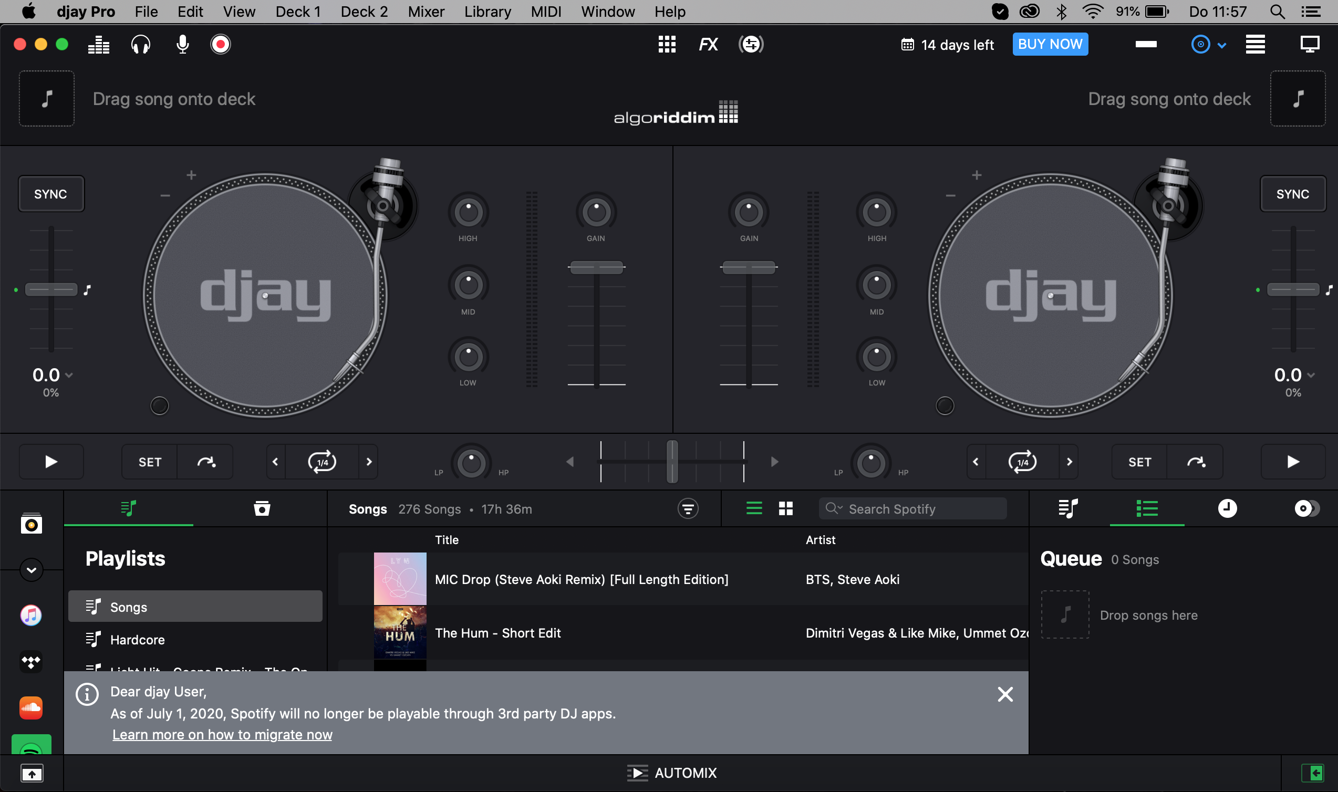
Task: Click left deck tempo slider handle
Action: pos(51,290)
